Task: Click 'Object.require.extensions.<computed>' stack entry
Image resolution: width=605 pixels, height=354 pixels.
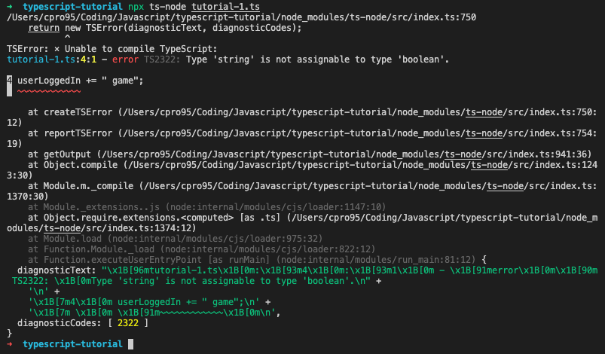Action: coord(139,218)
